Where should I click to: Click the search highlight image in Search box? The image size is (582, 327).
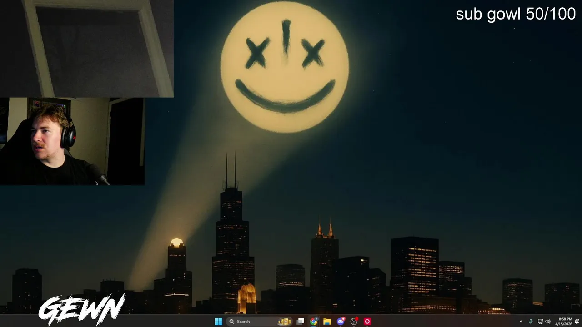coord(285,322)
